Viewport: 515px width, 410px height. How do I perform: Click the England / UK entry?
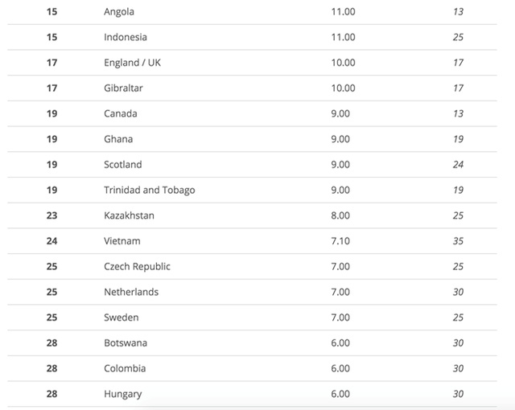[133, 63]
